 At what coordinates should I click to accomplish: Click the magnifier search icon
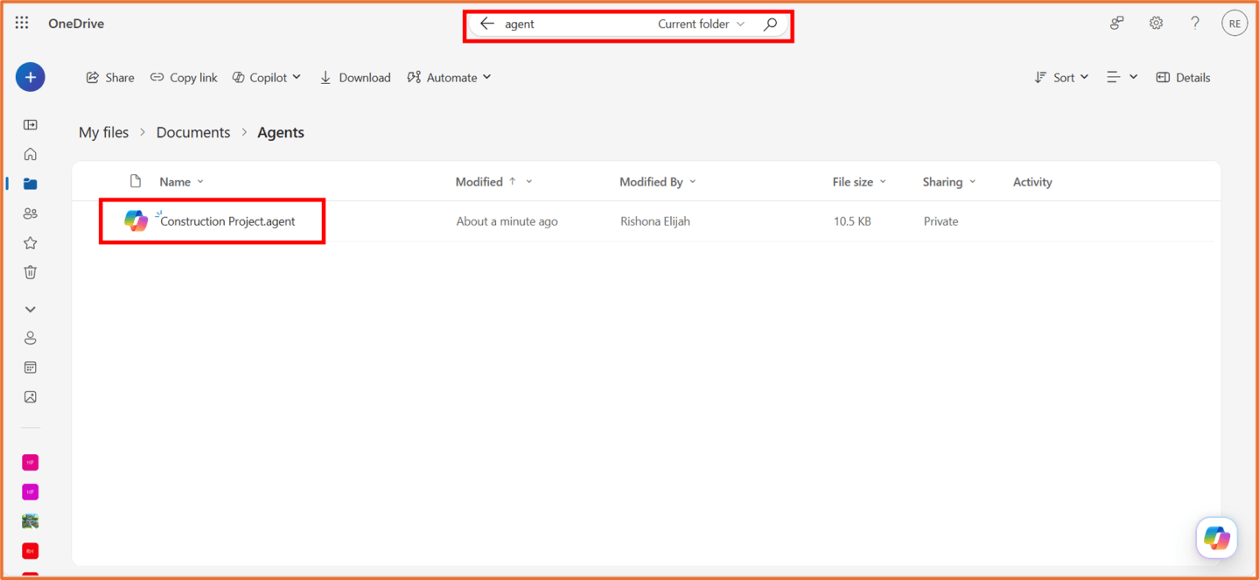click(x=770, y=24)
